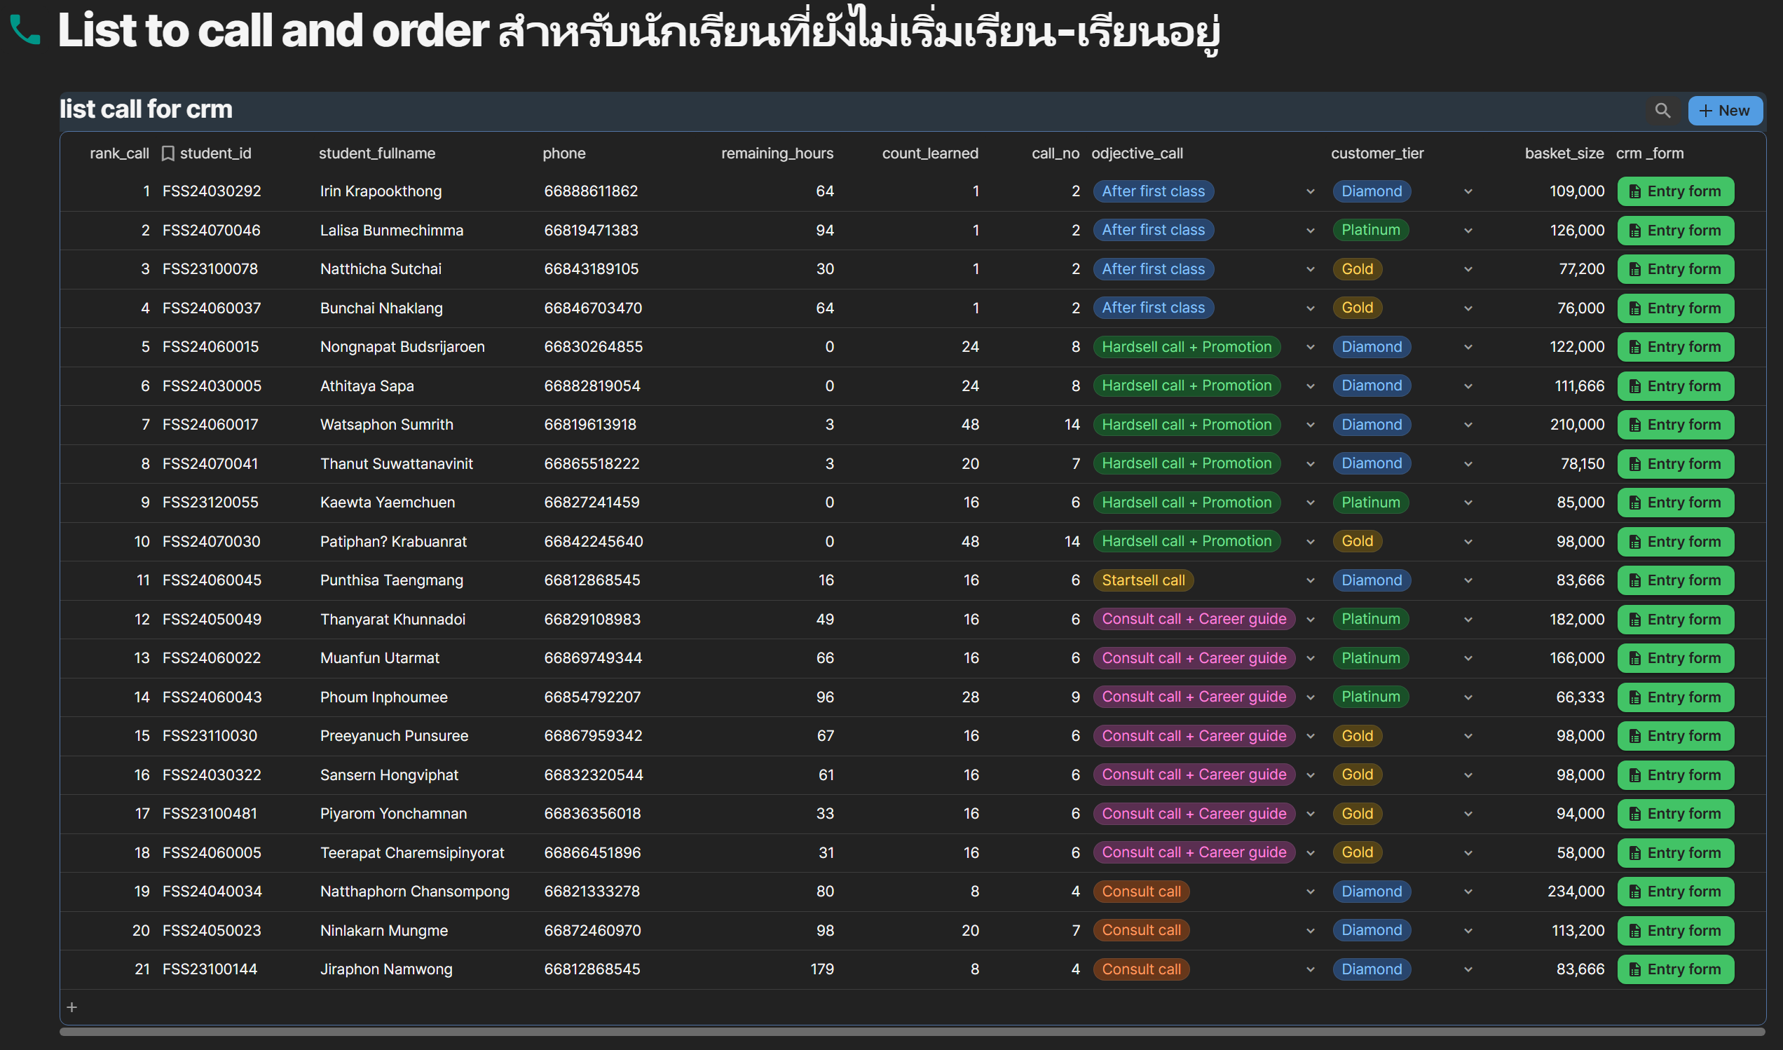
Task: Open Entry form for Punthisa Taengmang
Action: click(x=1675, y=580)
